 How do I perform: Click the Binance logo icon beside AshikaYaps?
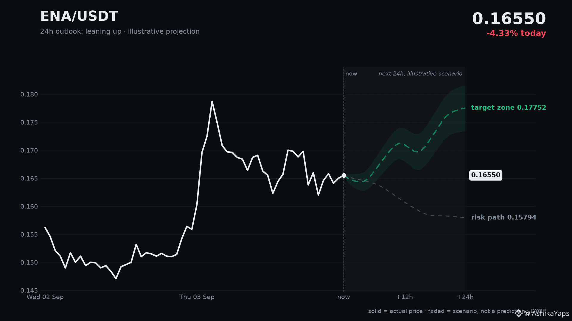(x=519, y=313)
